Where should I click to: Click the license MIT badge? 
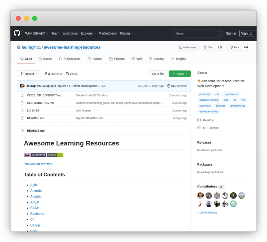pyautogui.click(x=55, y=155)
